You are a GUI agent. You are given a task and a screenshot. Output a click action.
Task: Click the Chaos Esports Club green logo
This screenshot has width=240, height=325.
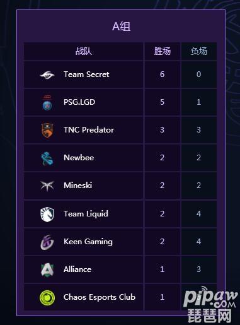pos(47,297)
